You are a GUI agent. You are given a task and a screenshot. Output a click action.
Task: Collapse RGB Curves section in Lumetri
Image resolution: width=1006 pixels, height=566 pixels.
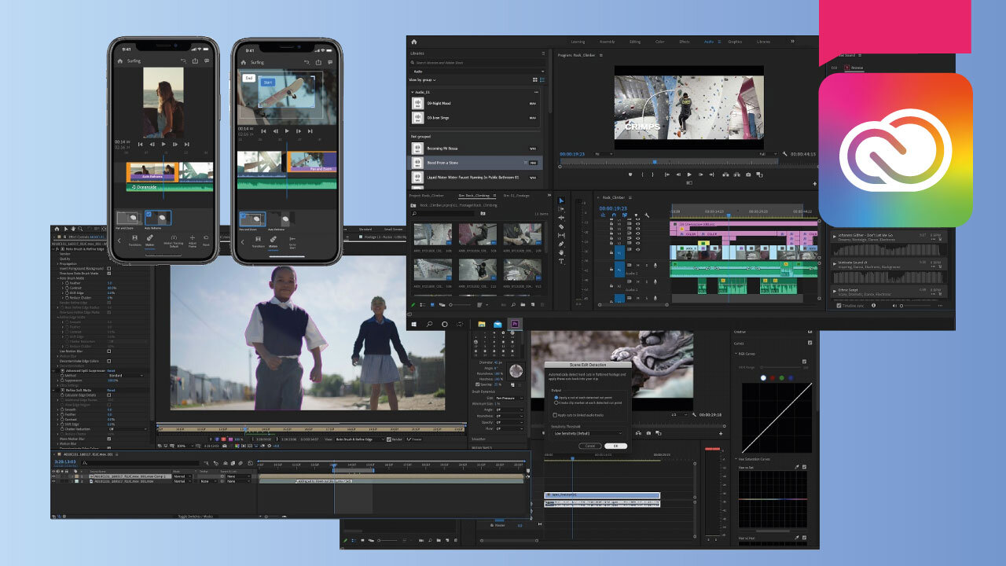point(736,354)
